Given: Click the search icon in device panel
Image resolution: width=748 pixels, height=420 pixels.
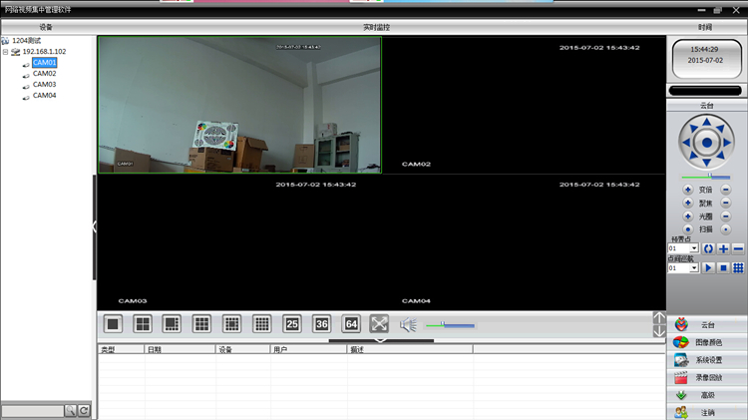Looking at the screenshot, I should pyautogui.click(x=70, y=410).
